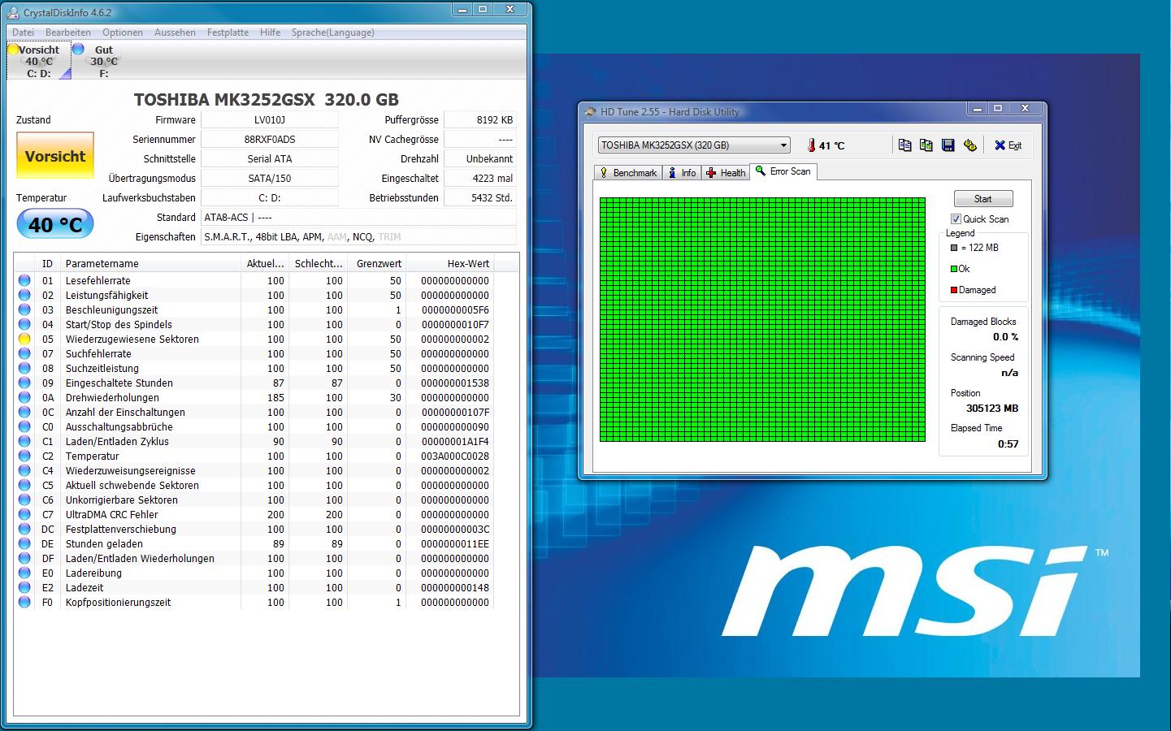The width and height of the screenshot is (1171, 731).
Task: Click the copy screenshot icon in HD Tune
Action: (926, 145)
